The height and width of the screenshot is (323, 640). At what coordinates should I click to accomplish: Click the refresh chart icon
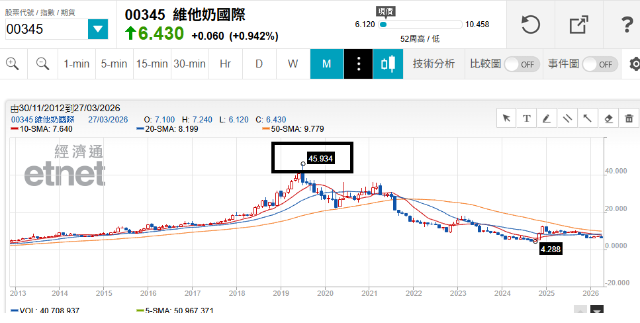click(x=531, y=24)
